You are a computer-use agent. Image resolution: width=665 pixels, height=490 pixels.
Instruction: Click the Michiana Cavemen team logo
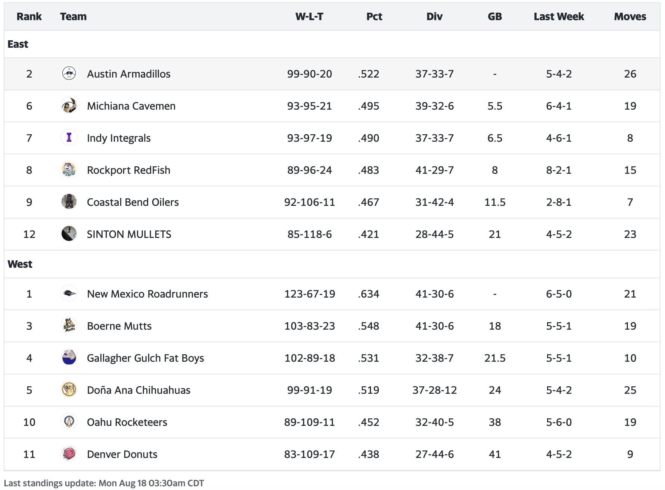69,106
